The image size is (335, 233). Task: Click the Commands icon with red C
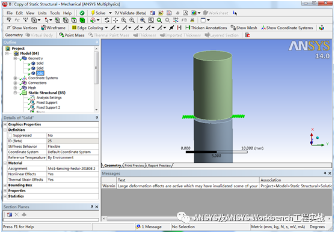[247, 35]
